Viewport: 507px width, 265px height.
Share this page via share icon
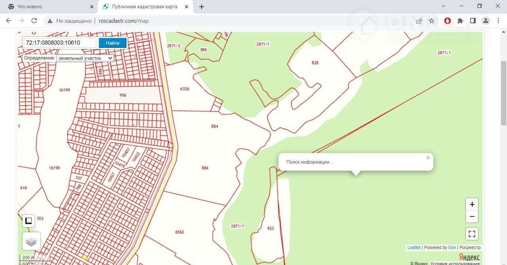(419, 21)
